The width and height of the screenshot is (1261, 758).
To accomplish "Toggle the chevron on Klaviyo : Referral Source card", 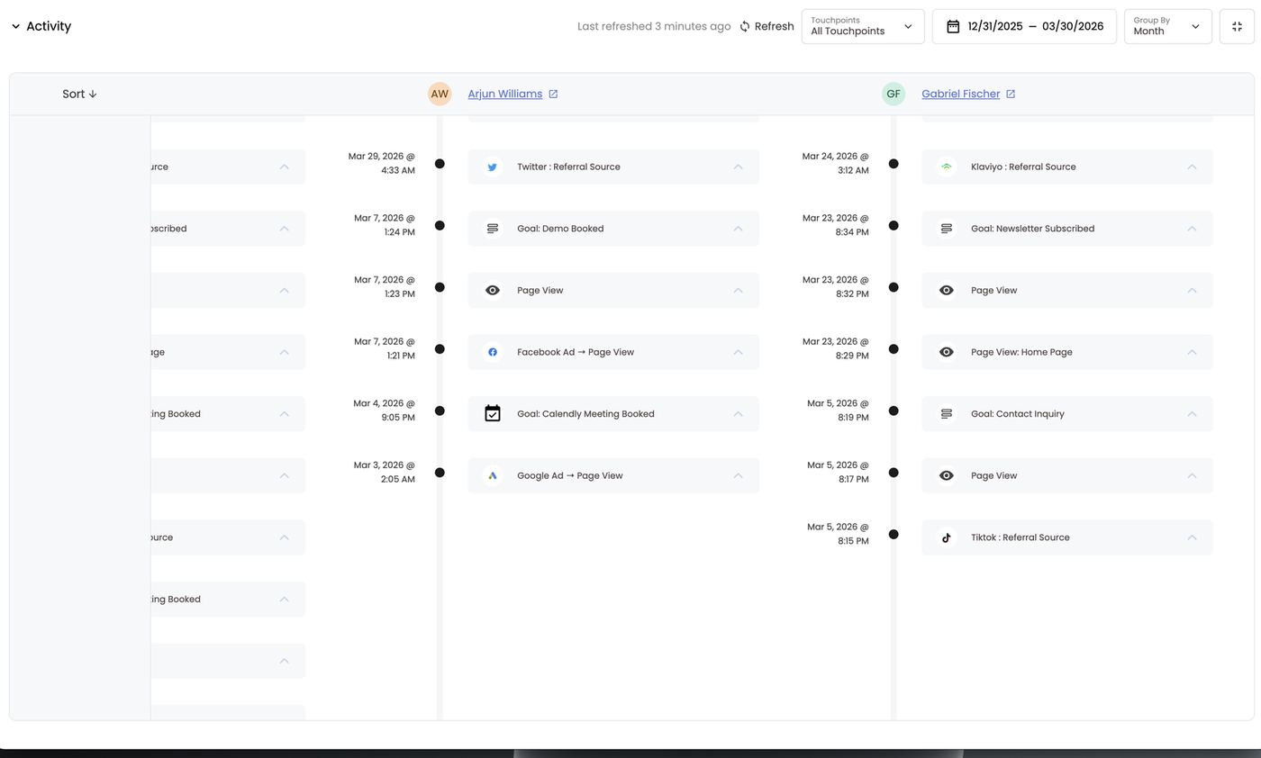I will 1192,167.
